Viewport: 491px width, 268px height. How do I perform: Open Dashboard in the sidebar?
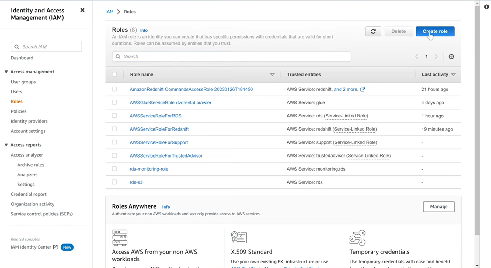click(22, 58)
